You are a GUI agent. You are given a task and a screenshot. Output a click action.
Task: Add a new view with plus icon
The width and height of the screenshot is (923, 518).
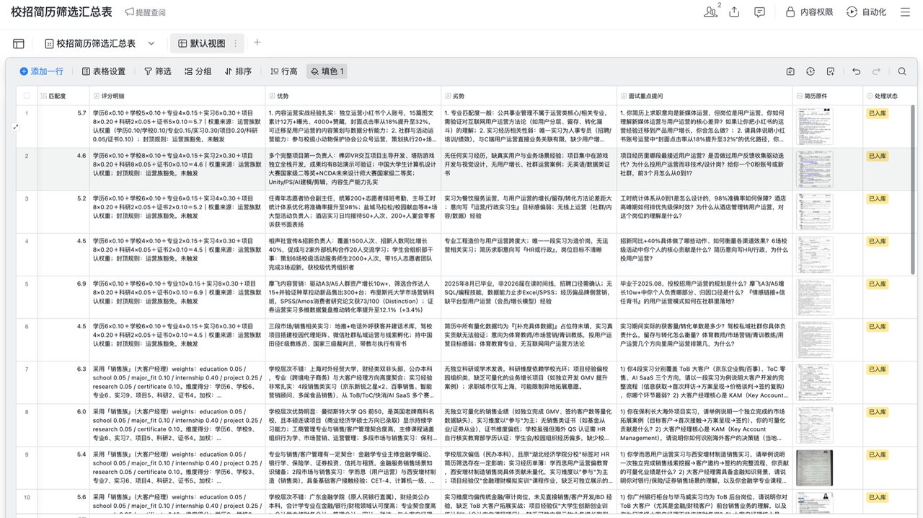pyautogui.click(x=257, y=43)
